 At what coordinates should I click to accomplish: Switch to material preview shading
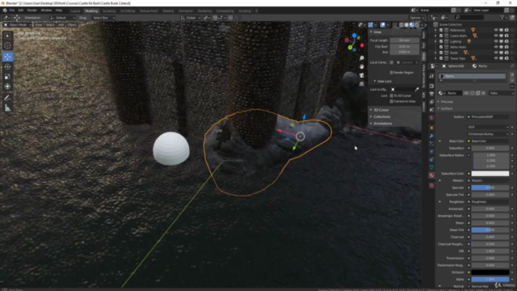(412, 25)
